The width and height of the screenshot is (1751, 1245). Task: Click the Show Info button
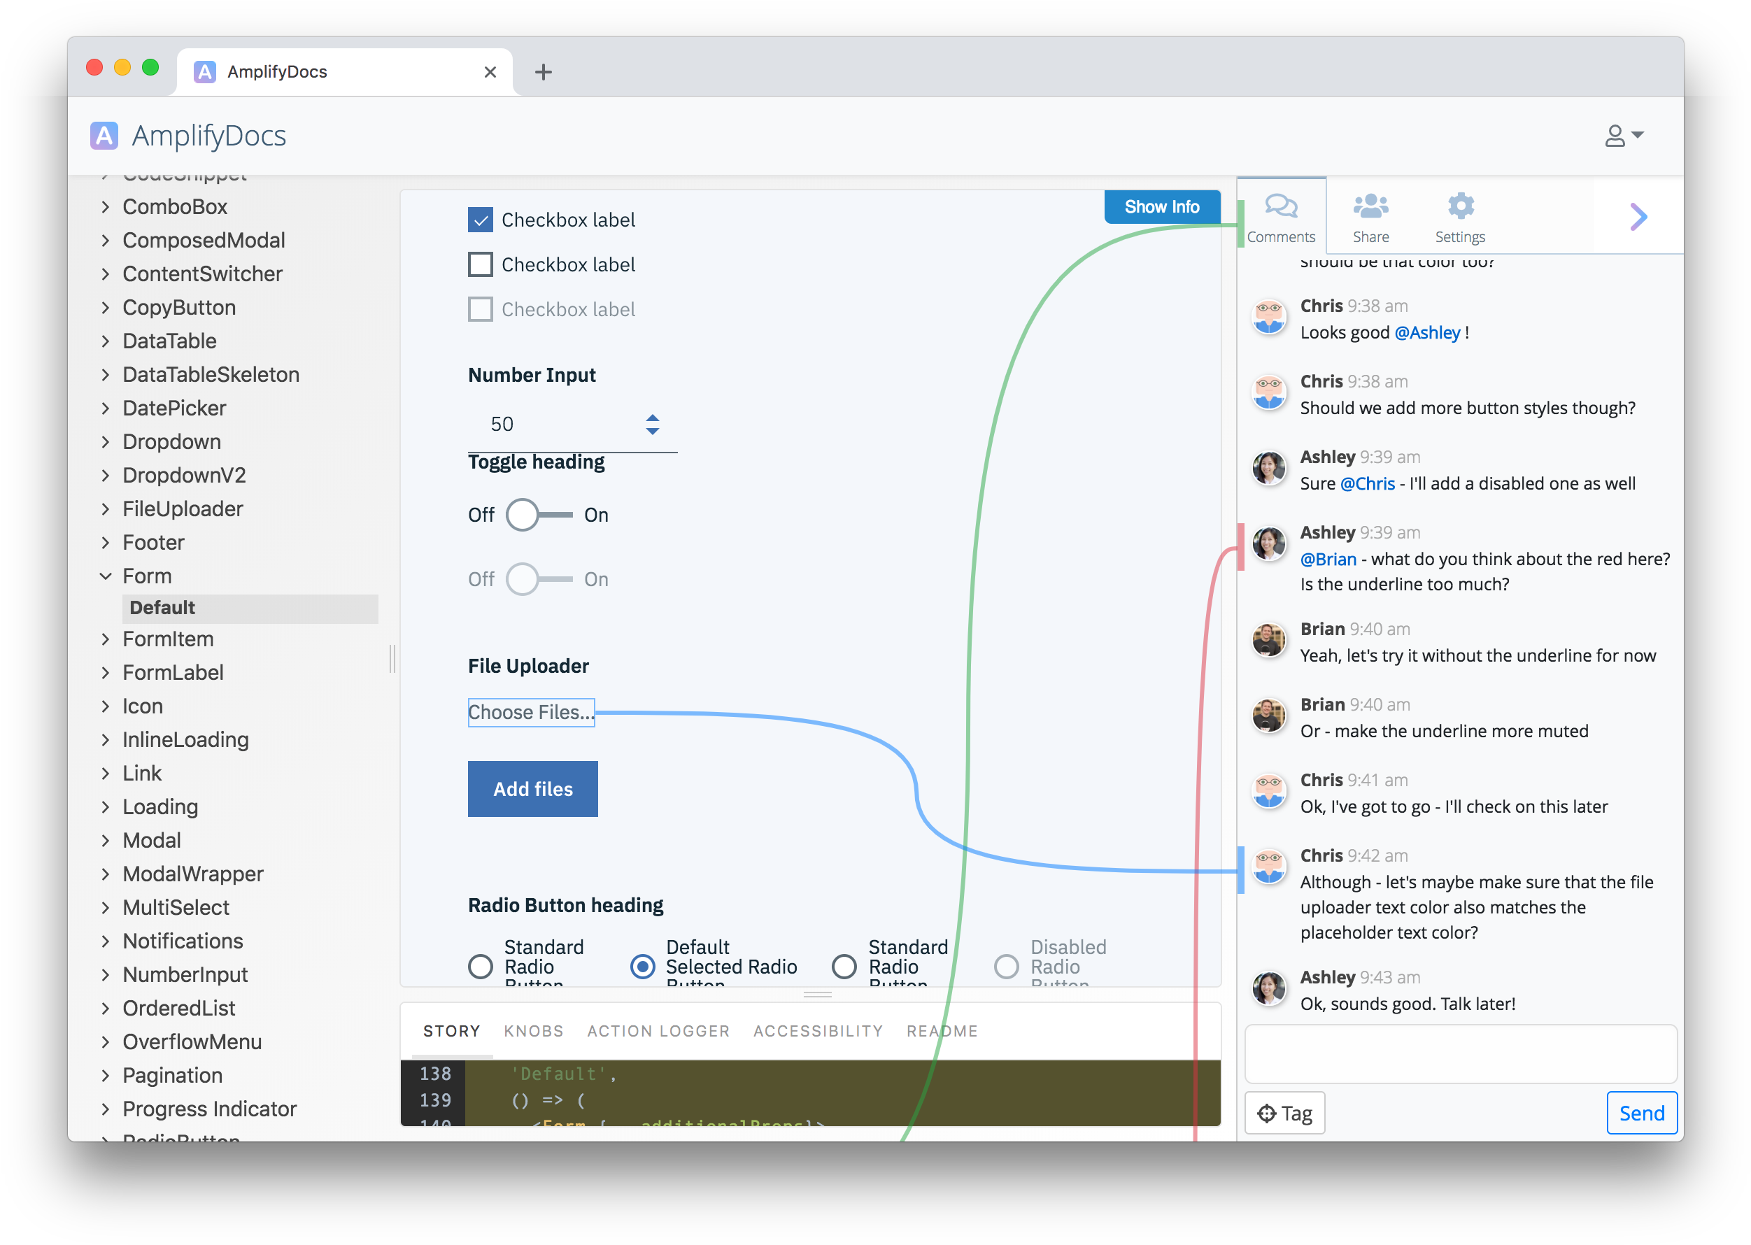(1161, 207)
